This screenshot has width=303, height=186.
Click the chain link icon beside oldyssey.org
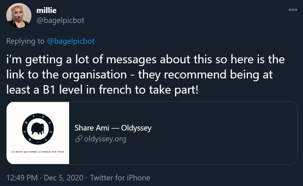(x=78, y=139)
